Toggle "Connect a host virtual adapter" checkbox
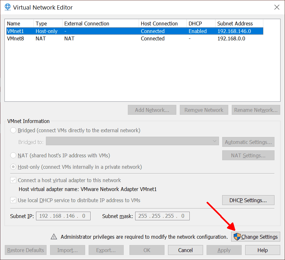 [13, 180]
